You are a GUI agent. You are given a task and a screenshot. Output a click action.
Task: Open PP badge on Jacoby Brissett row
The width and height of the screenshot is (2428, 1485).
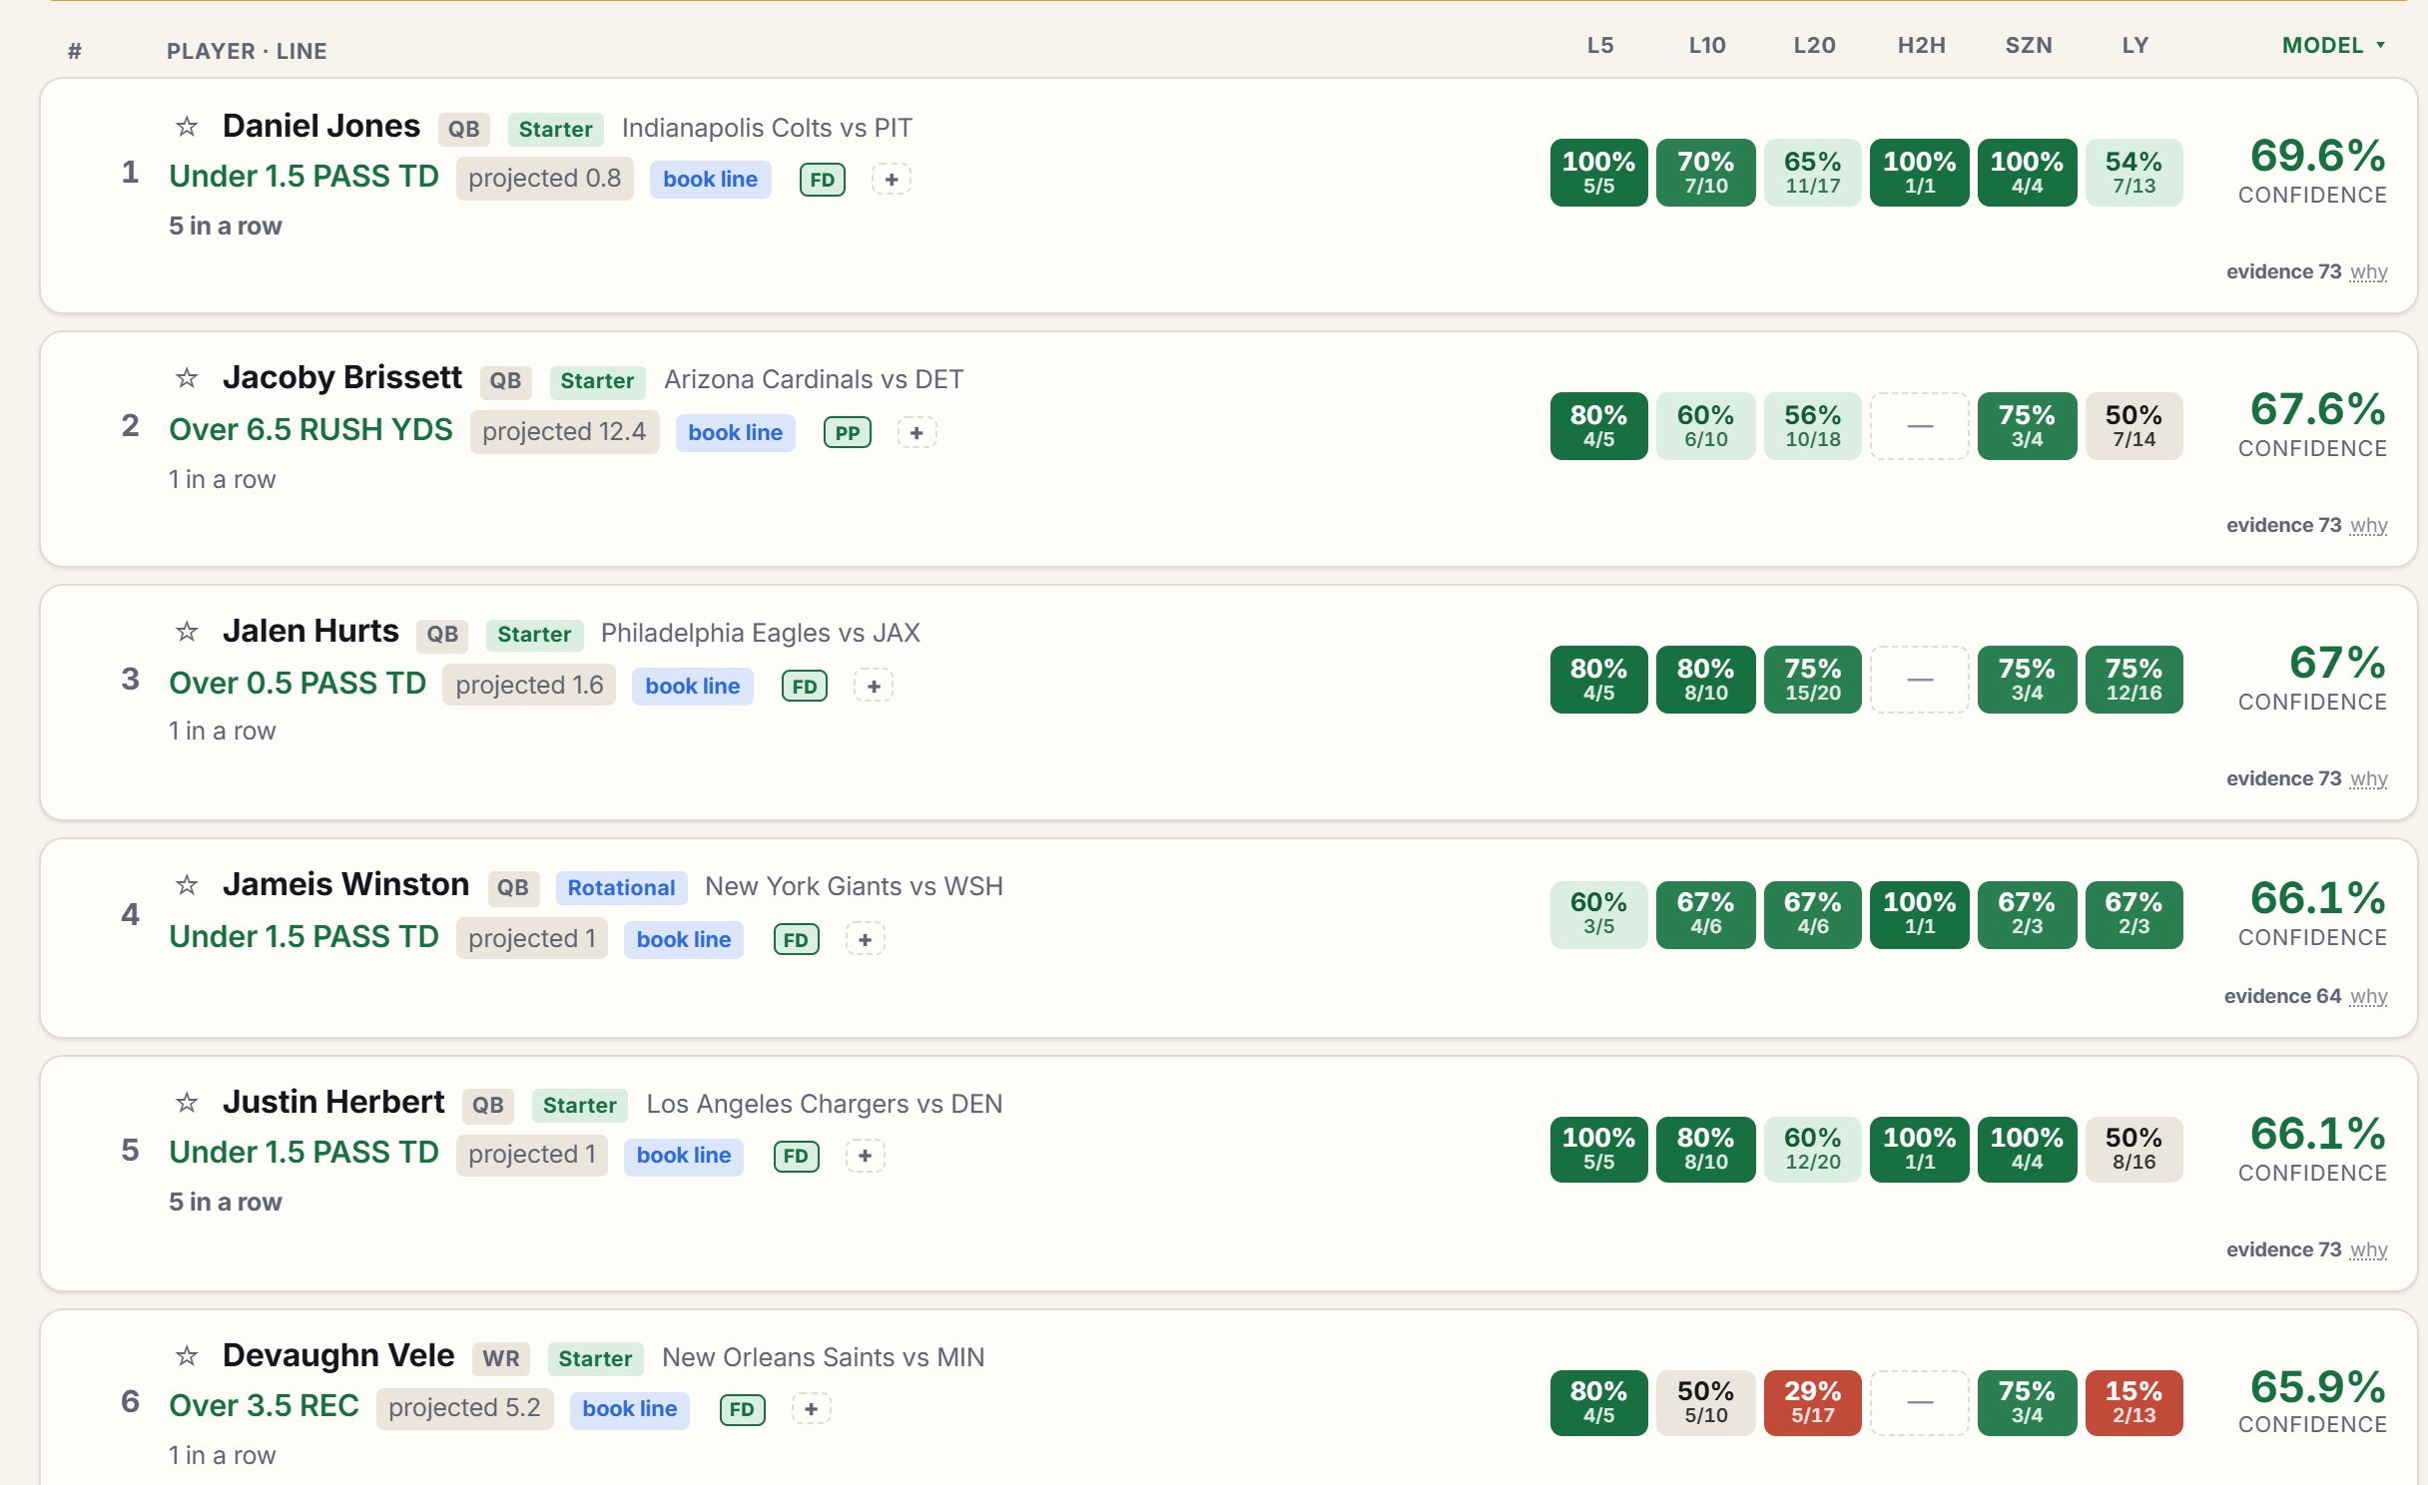pos(848,433)
